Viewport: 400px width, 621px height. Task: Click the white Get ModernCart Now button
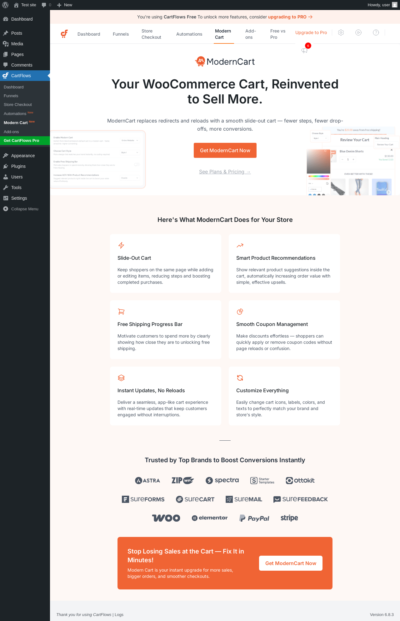291,563
